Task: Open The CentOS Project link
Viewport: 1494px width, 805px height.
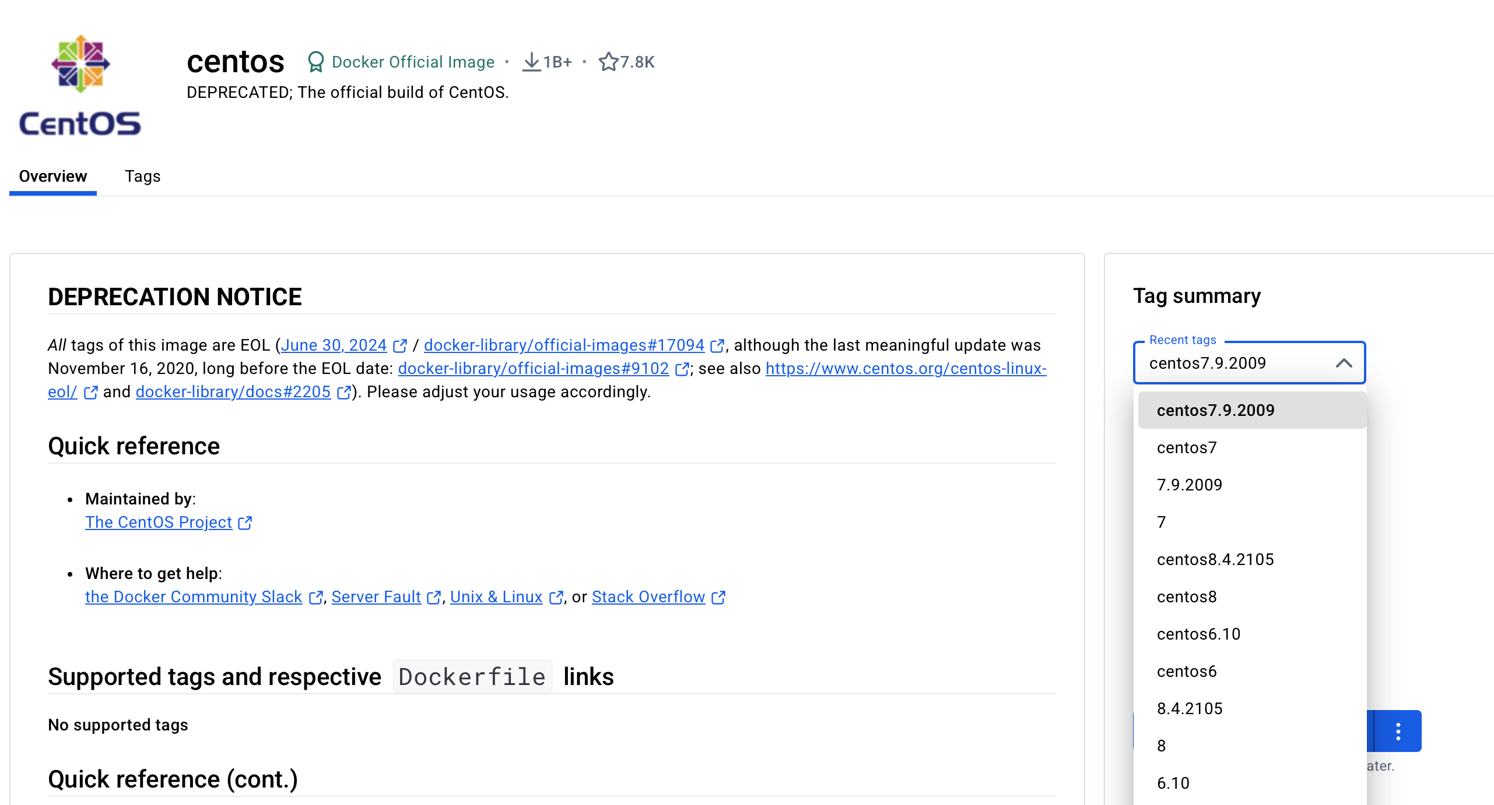Action: [159, 522]
